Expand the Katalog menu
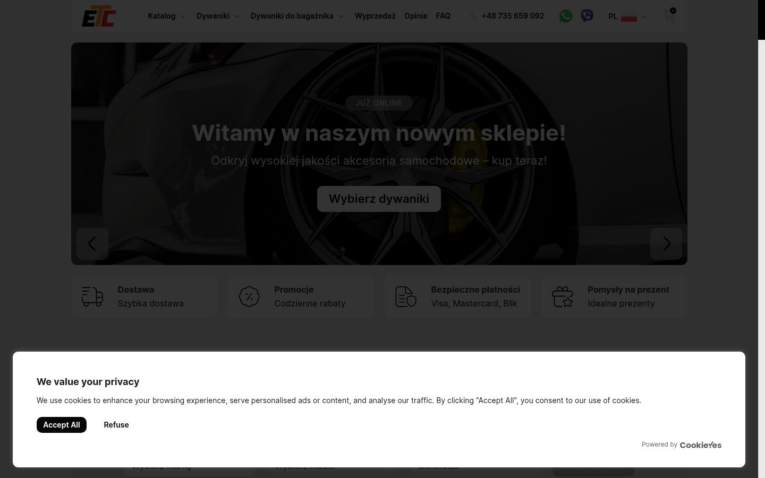 coord(167,16)
